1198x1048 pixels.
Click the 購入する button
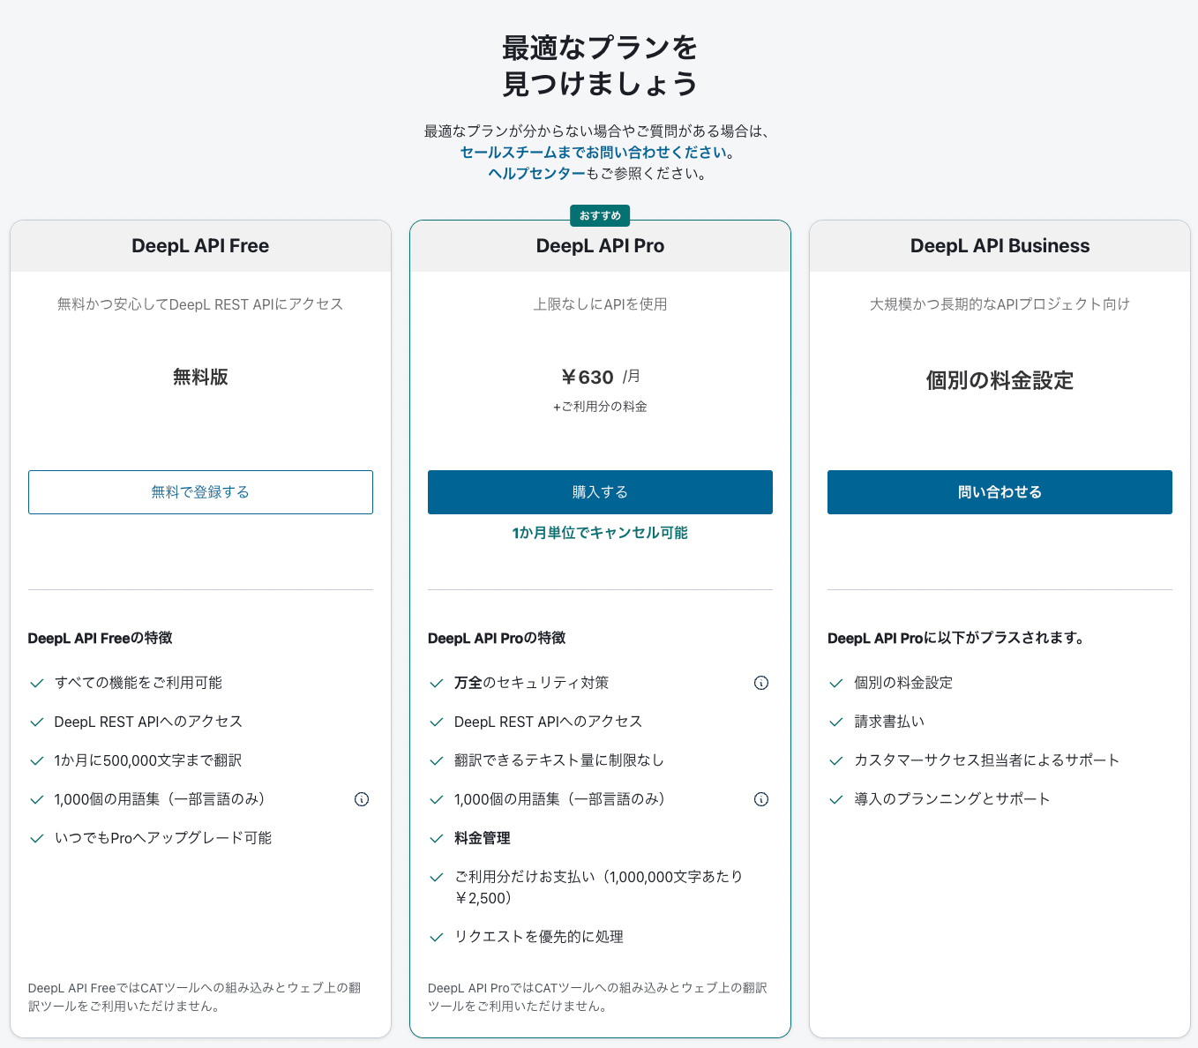[x=600, y=492]
